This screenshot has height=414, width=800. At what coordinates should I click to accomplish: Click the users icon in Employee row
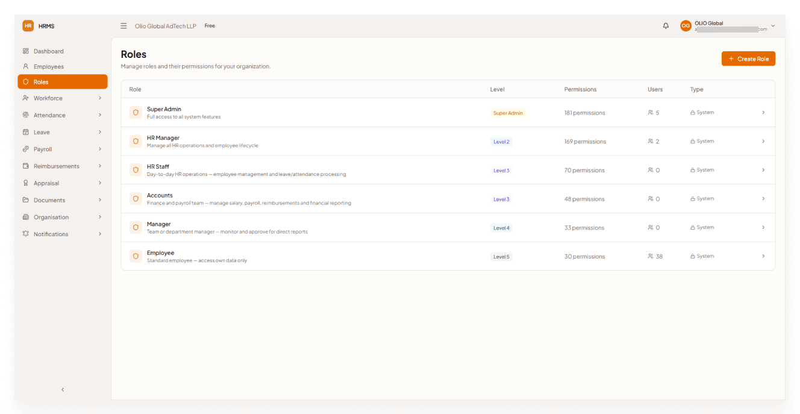pyautogui.click(x=651, y=256)
